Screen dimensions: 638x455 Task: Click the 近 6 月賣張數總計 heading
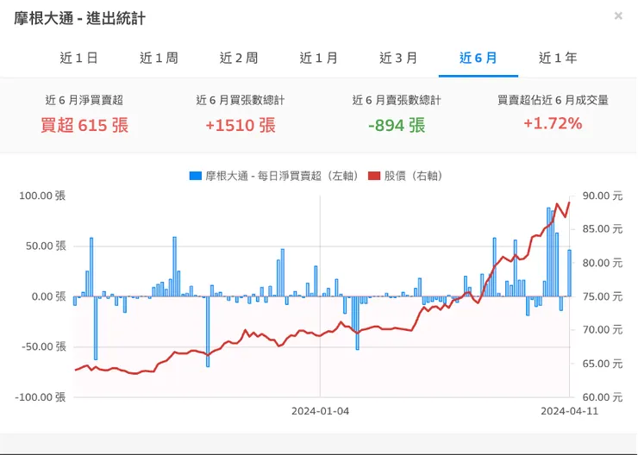(397, 100)
